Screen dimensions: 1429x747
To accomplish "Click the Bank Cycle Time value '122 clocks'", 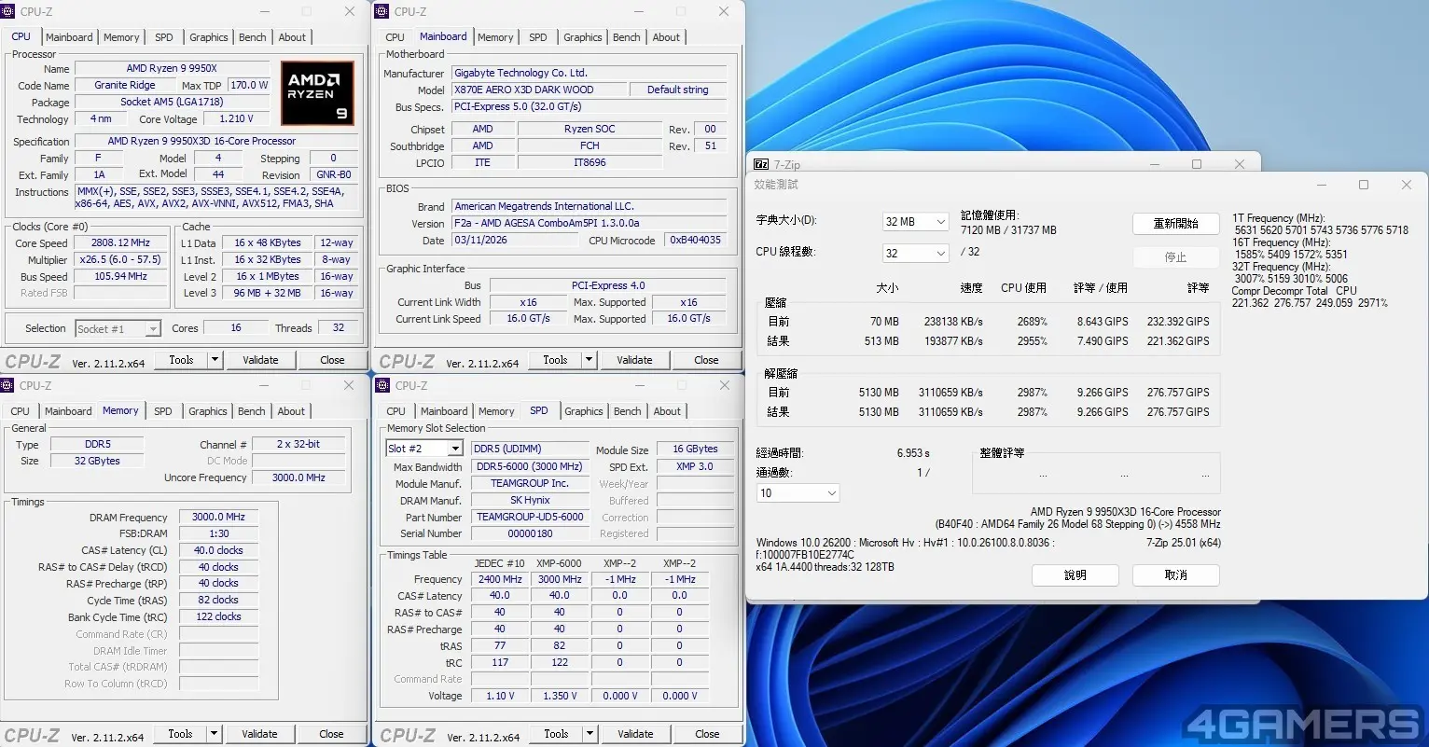I will point(218,617).
